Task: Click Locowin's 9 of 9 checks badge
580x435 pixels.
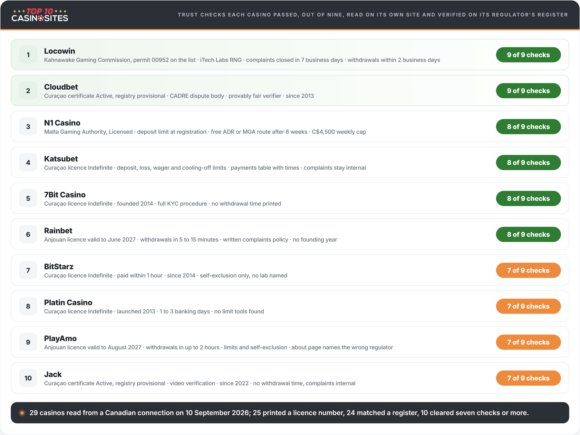Action: click(528, 55)
